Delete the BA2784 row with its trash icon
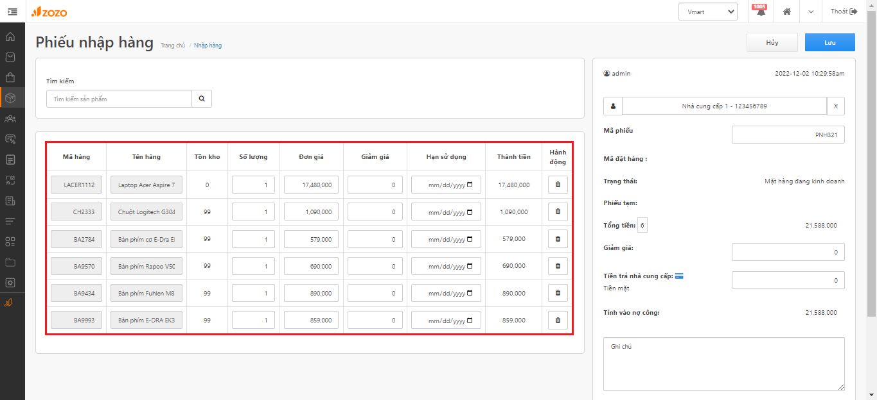 pos(558,239)
